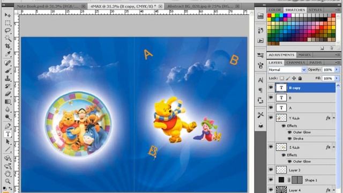This screenshot has width=343, height=193.
Task: Click Shape 1 vector mask thumbnail
Action: (x=297, y=180)
